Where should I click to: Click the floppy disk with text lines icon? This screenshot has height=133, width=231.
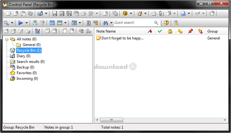click(69, 13)
